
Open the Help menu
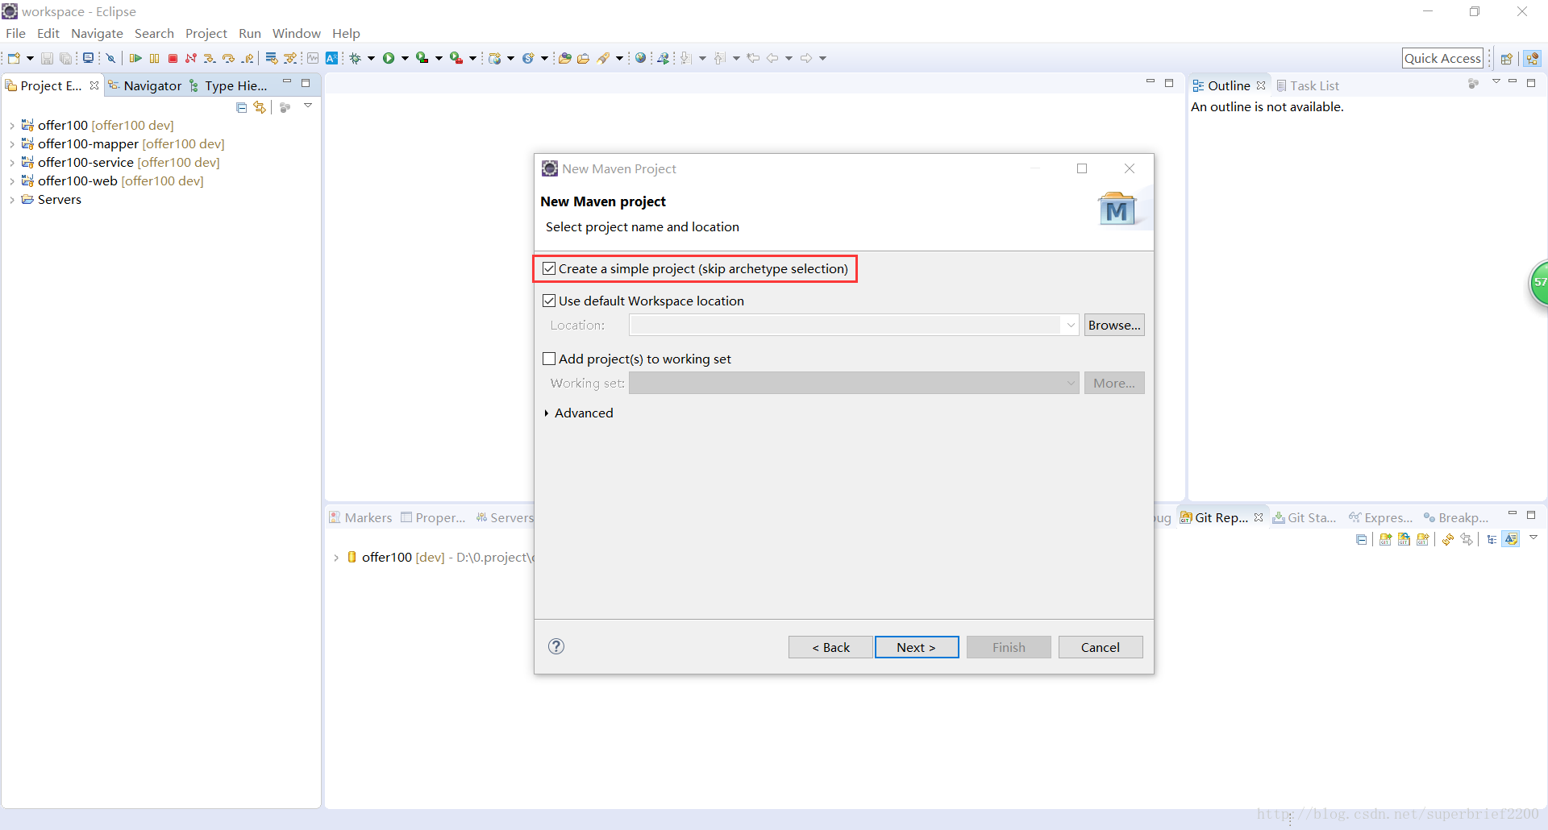pyautogui.click(x=346, y=33)
